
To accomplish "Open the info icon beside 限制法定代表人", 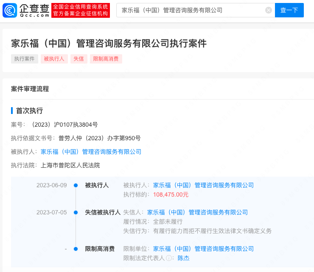I will (169, 258).
